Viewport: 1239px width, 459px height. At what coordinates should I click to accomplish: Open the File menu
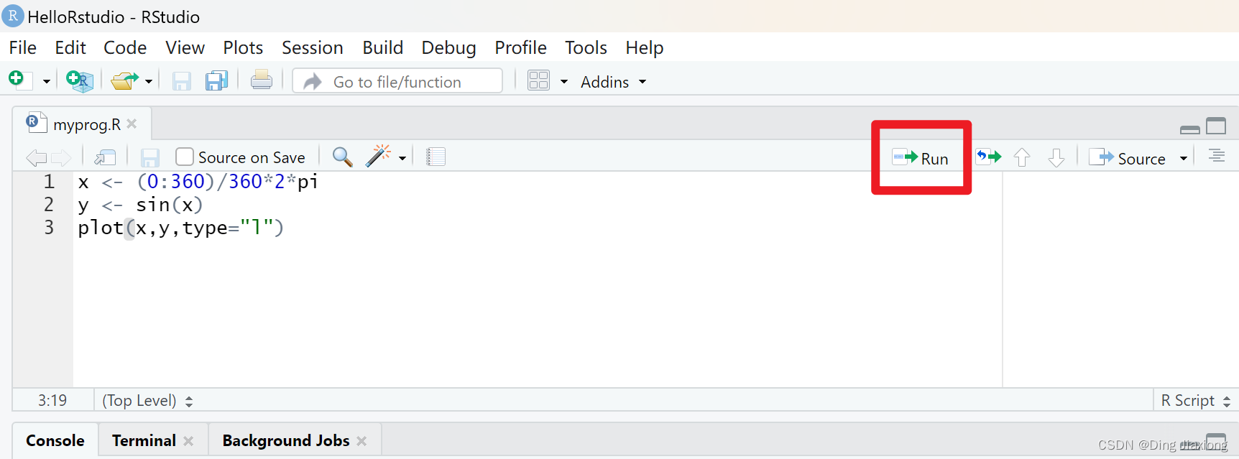click(x=23, y=47)
